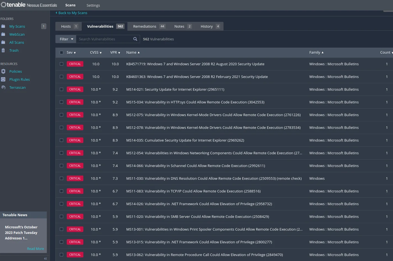The image size is (393, 261).
Task: Open the MS14-066 Schannel vulnerability row
Action: pos(224,166)
